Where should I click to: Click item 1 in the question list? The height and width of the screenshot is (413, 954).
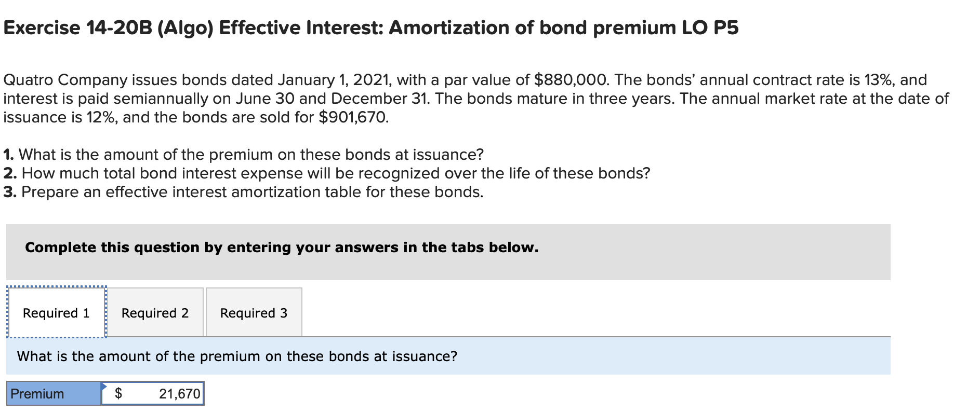(243, 154)
